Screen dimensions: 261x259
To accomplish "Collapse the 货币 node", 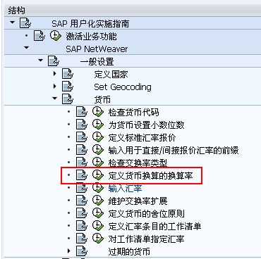I will [x=54, y=99].
